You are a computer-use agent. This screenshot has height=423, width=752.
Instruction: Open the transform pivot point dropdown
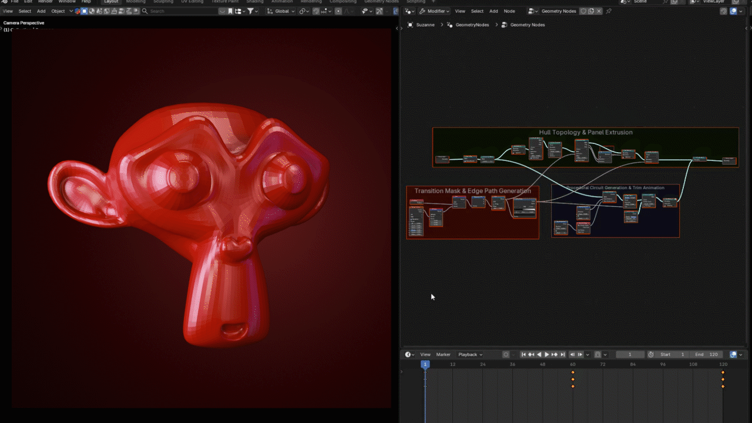click(304, 11)
